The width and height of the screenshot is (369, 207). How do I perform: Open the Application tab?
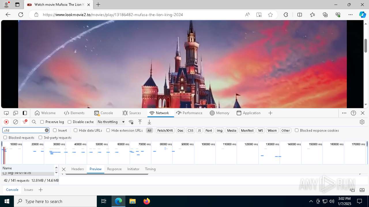click(248, 113)
